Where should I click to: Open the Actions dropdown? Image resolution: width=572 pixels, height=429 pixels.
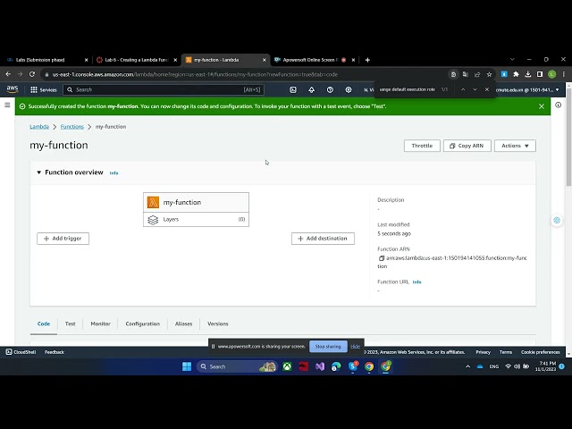515,146
